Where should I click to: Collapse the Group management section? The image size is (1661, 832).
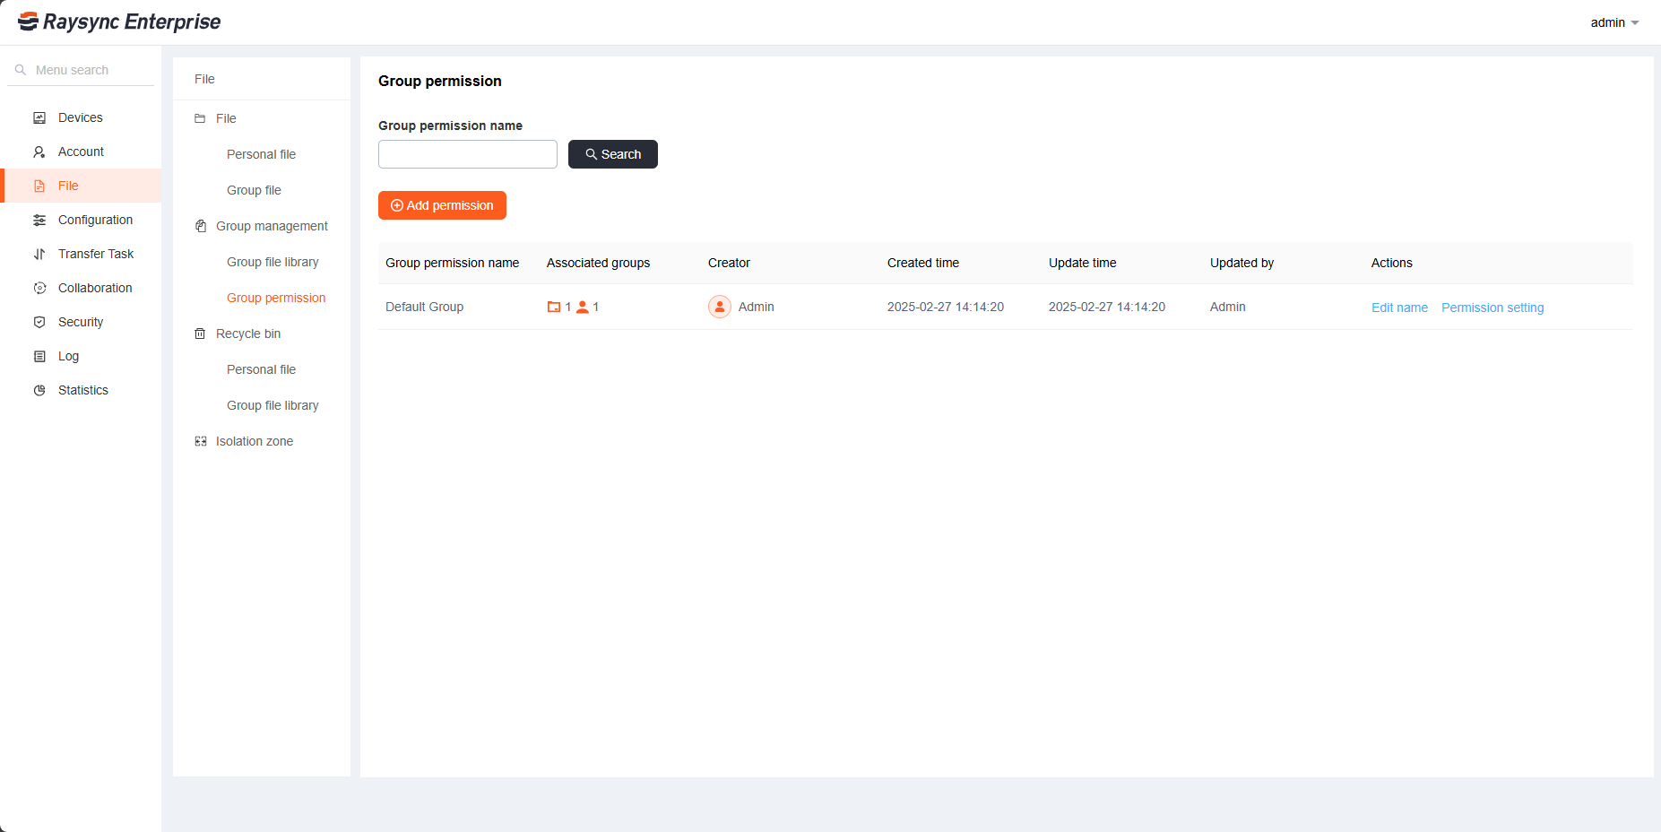point(262,226)
